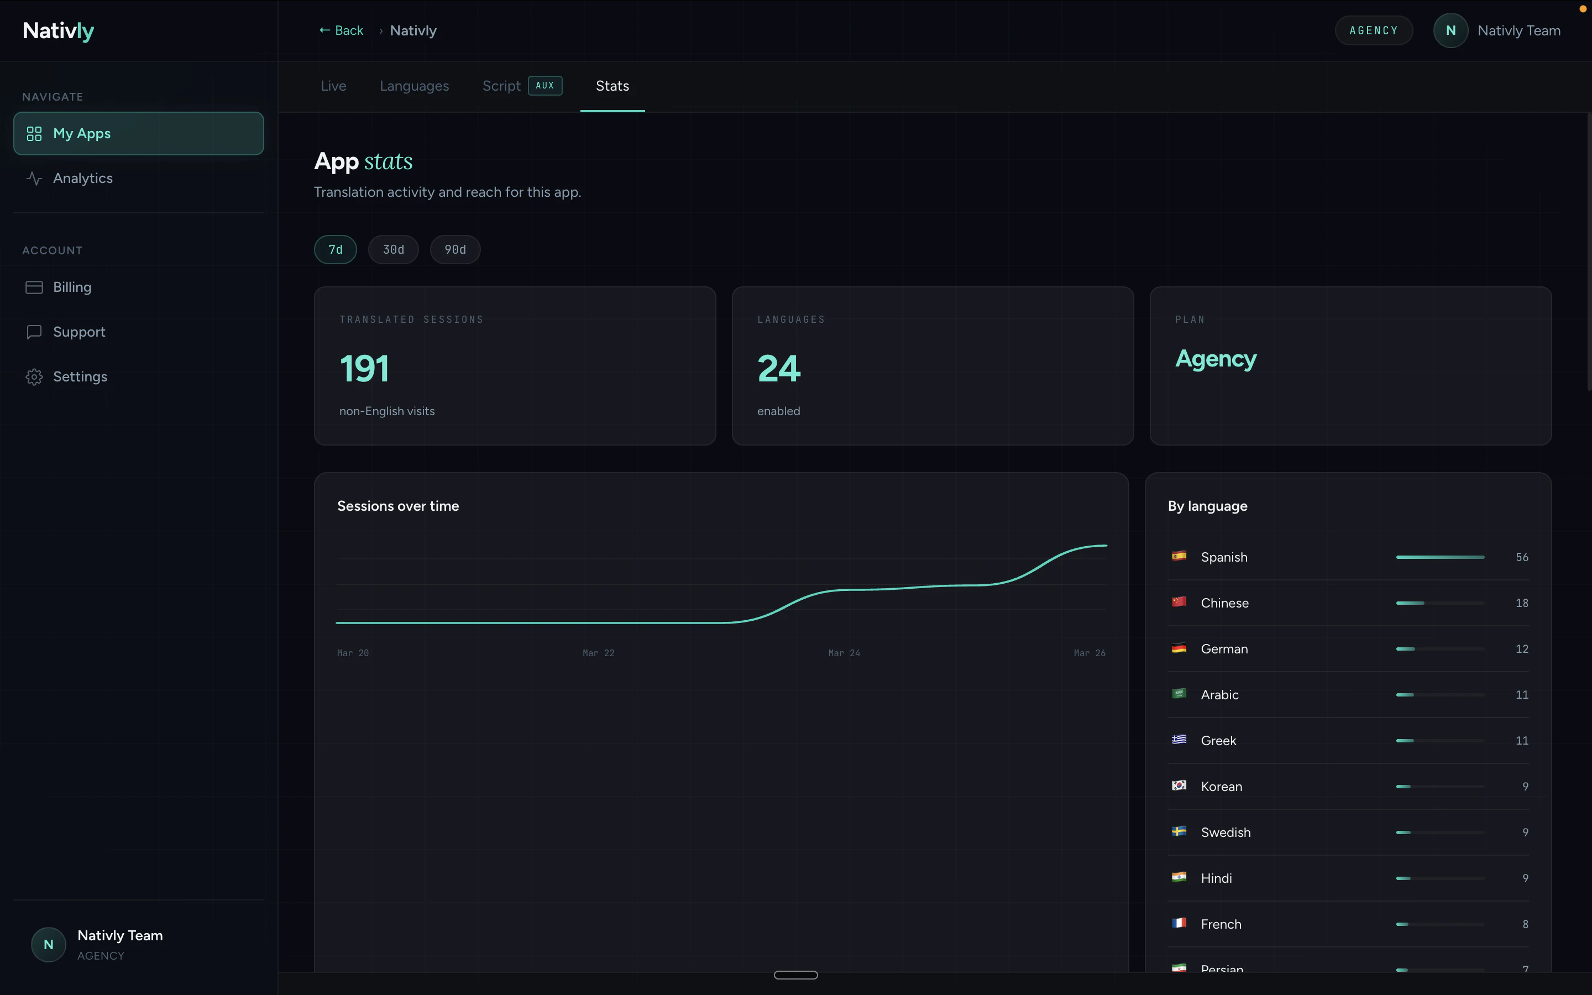Click the My Apps grid icon

(x=34, y=134)
